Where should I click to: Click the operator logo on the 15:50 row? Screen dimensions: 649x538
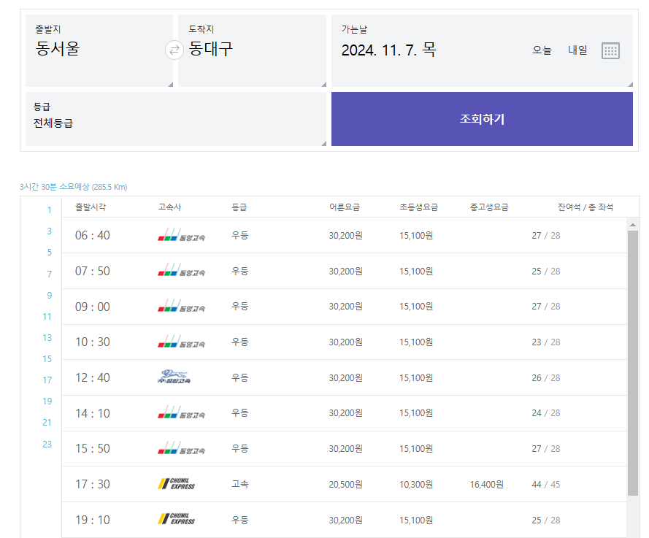point(181,448)
